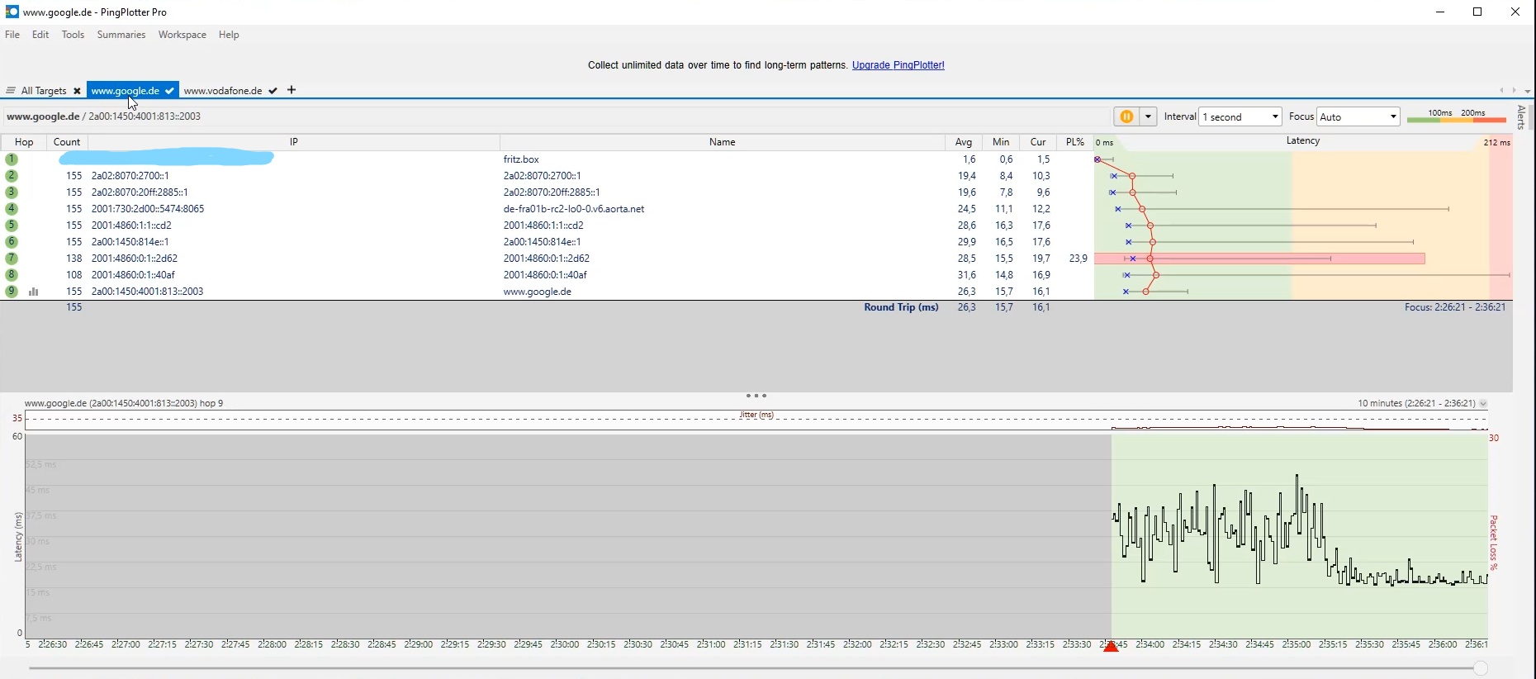The height and width of the screenshot is (679, 1536).
Task: Open the Interval dropdown showing 1 second
Action: click(1240, 116)
